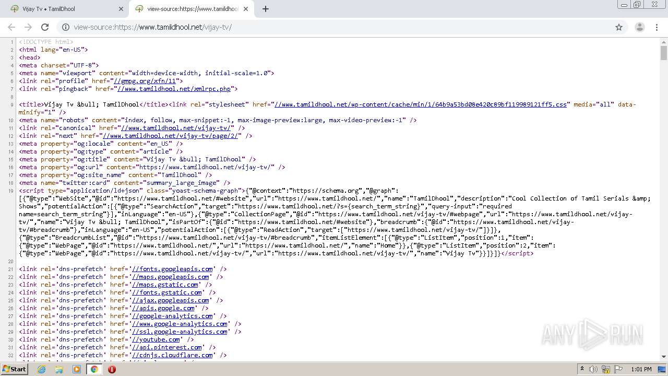This screenshot has height=376, width=668.
Task: Open Windows Media Player taskbar icon
Action: click(x=77, y=369)
